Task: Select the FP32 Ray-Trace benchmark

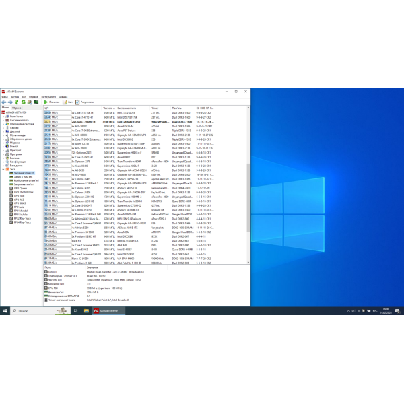Action: coord(22,218)
